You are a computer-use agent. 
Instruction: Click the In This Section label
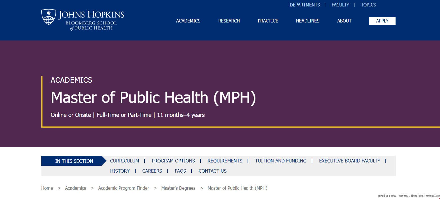pos(74,161)
